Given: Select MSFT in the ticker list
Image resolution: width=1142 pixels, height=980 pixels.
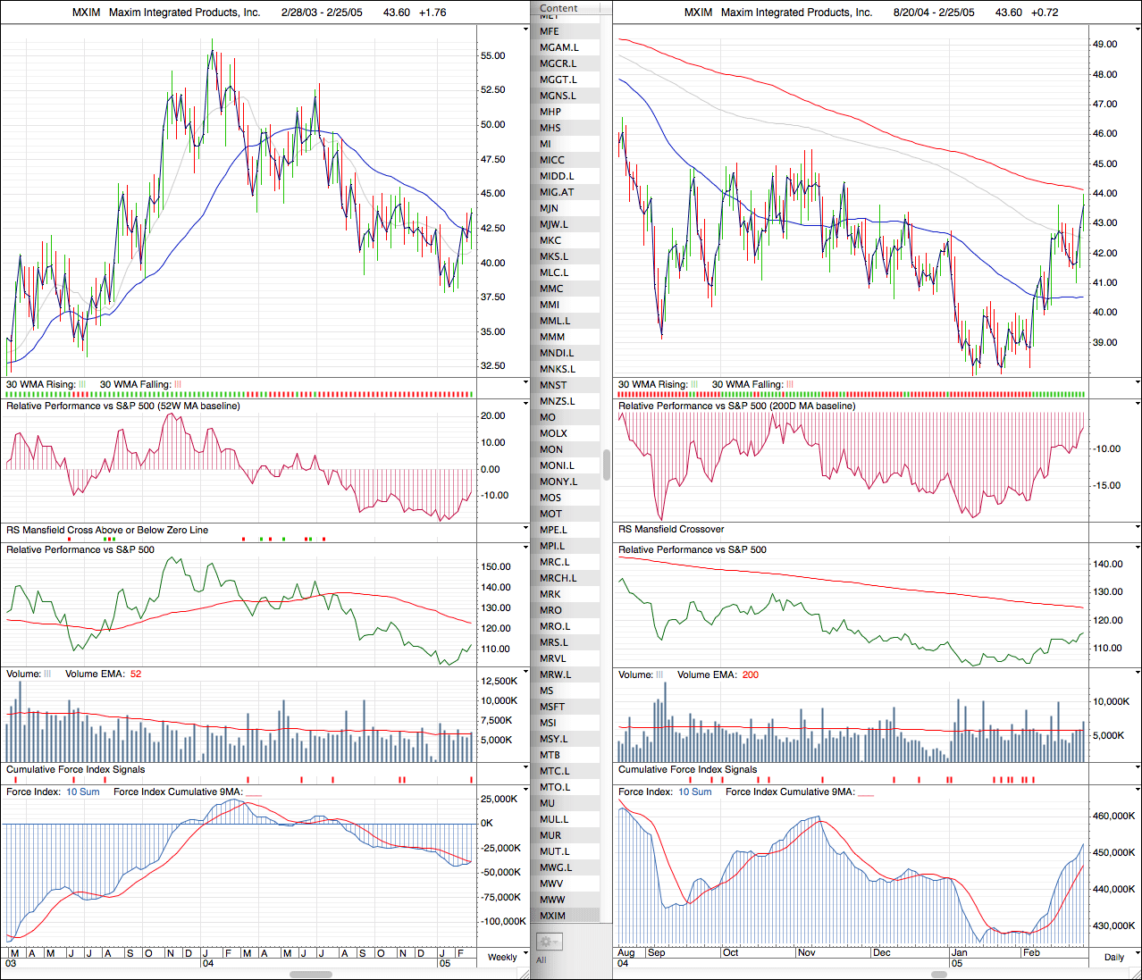Looking at the screenshot, I should (552, 707).
